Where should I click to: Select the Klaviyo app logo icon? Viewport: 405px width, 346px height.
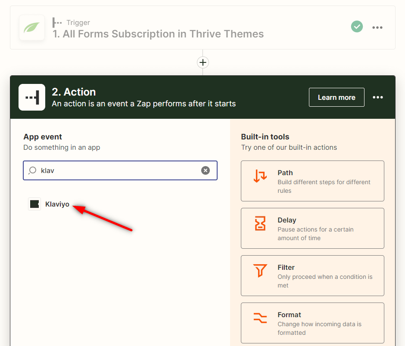[x=34, y=204]
